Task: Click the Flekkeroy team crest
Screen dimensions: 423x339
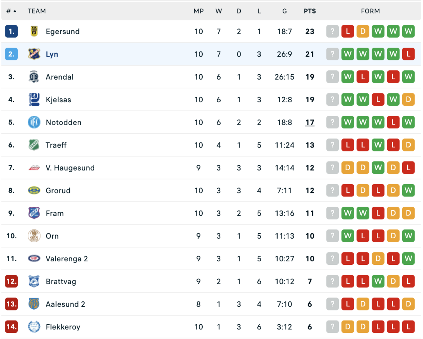Action: coord(34,327)
